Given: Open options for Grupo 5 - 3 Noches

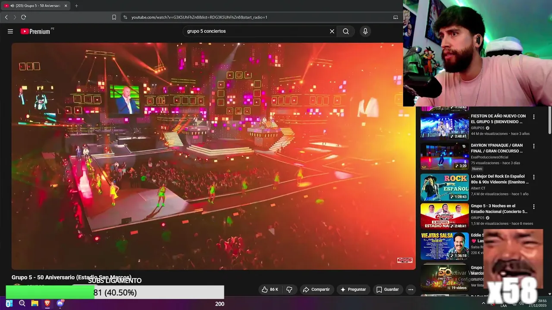Looking at the screenshot, I should coord(534,206).
